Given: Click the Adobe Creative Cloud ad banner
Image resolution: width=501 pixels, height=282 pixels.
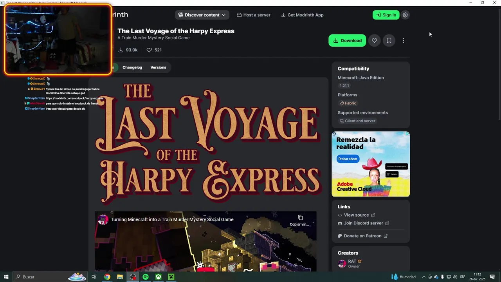Looking at the screenshot, I should (371, 164).
